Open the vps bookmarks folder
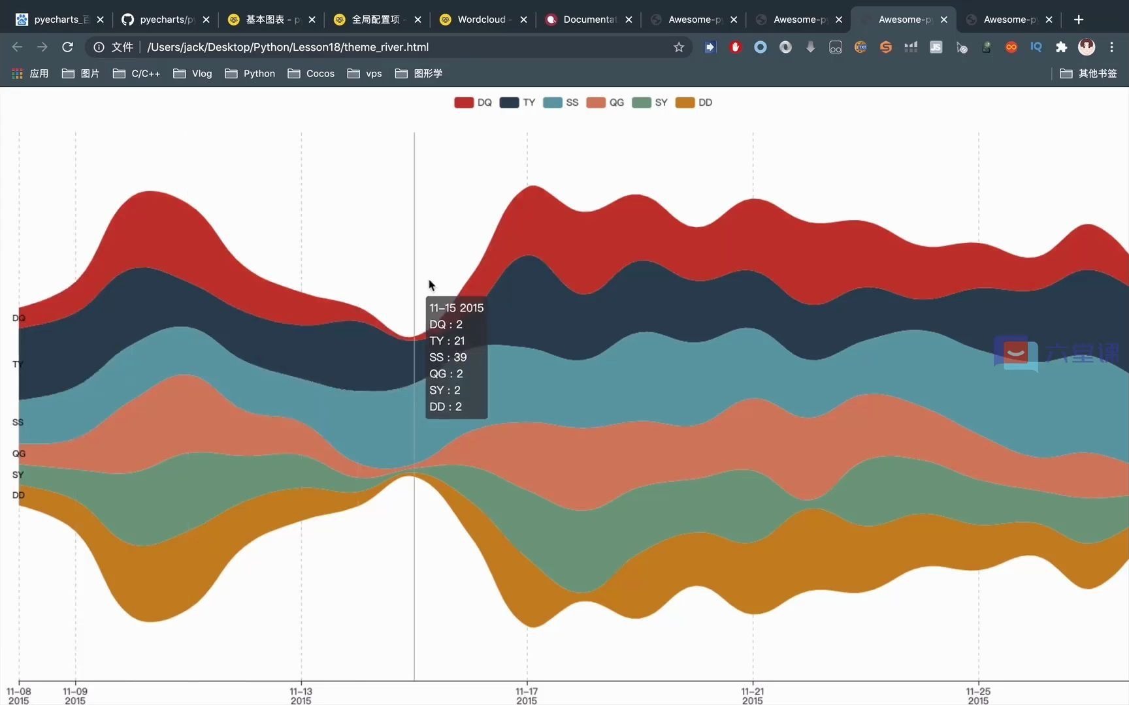The width and height of the screenshot is (1129, 705). pos(365,73)
